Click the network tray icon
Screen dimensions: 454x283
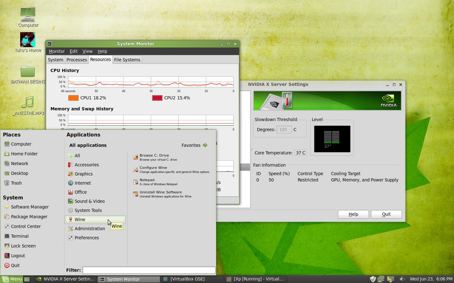tap(381, 279)
